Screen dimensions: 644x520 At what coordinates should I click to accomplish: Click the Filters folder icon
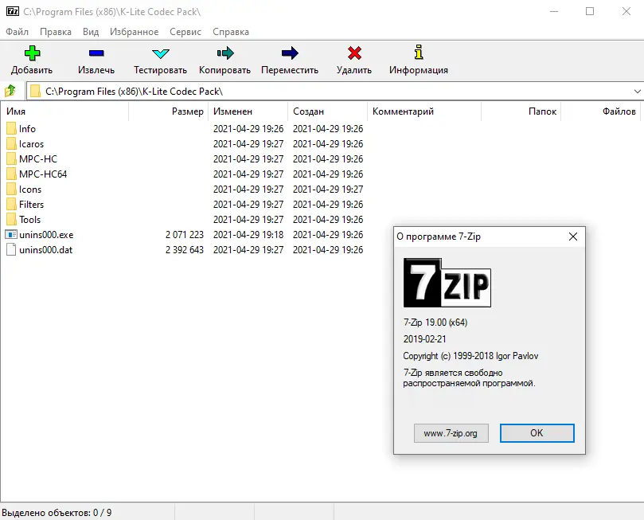[x=11, y=204]
